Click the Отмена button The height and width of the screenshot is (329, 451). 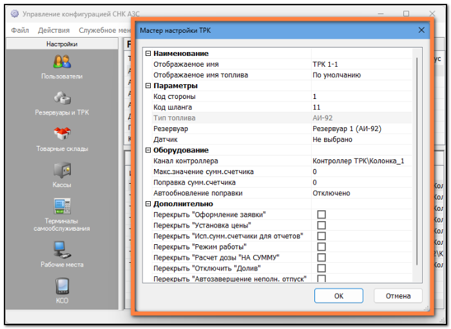coord(398,296)
